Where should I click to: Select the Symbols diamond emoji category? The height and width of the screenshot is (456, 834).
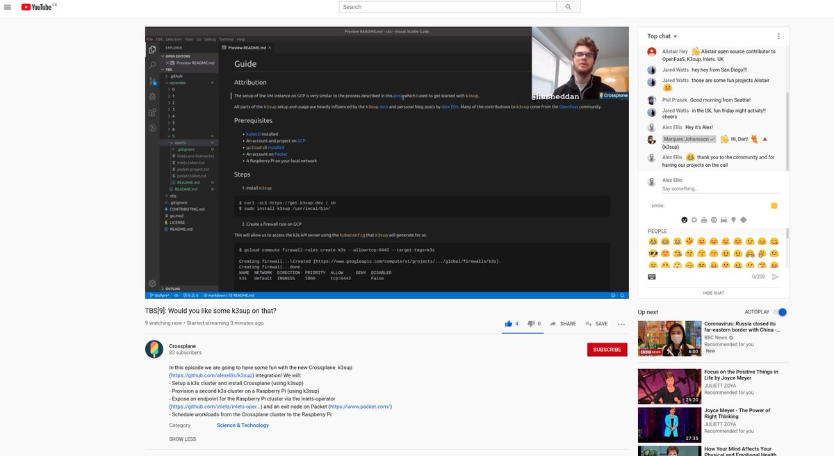click(x=743, y=220)
